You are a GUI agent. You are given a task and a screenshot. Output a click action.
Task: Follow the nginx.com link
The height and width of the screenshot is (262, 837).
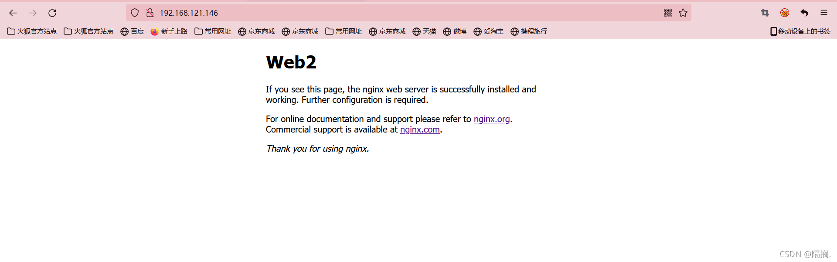(420, 129)
